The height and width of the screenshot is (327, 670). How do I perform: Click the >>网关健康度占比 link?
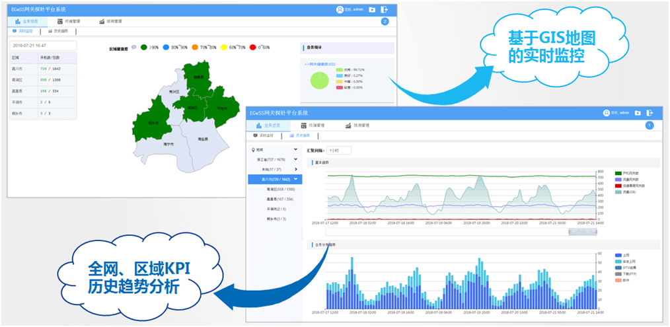[320, 63]
